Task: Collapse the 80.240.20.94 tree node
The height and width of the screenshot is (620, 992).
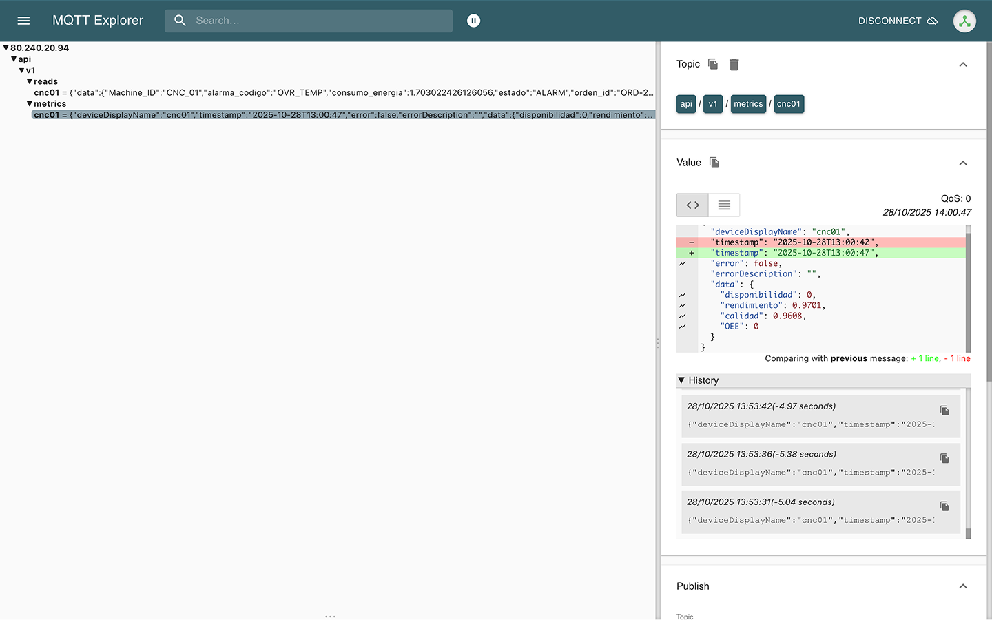Action: click(x=6, y=48)
